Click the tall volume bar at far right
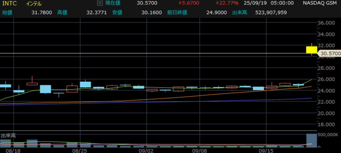The height and width of the screenshot is (153, 341). pyautogui.click(x=311, y=140)
